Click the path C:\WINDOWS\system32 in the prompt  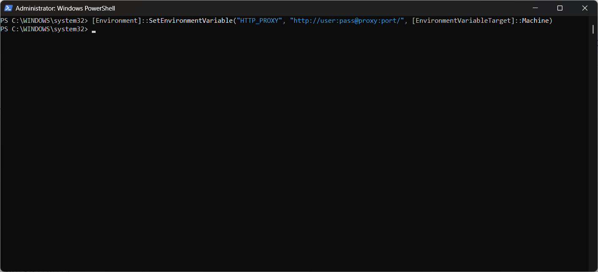click(50, 20)
